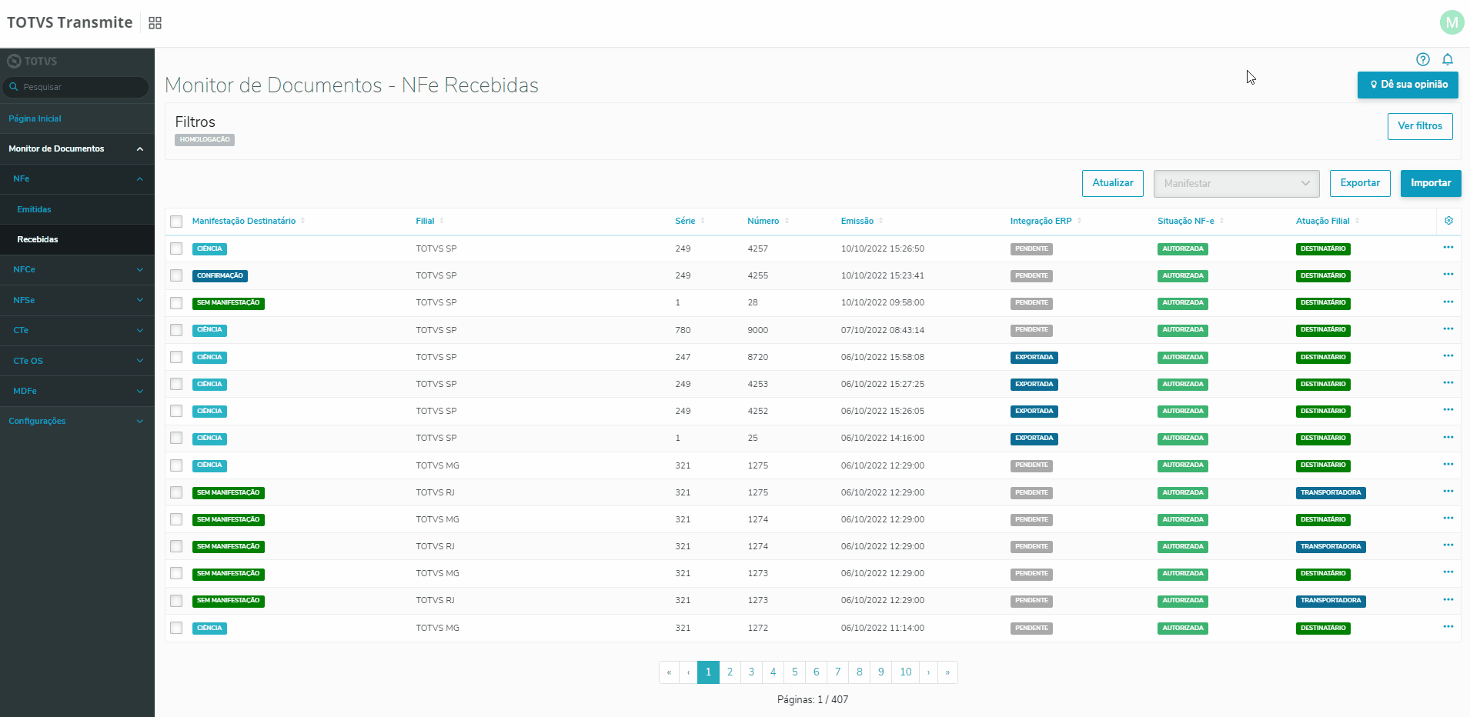Open row actions for NFe number 4252
Screen dimensions: 1470x717
click(1448, 410)
